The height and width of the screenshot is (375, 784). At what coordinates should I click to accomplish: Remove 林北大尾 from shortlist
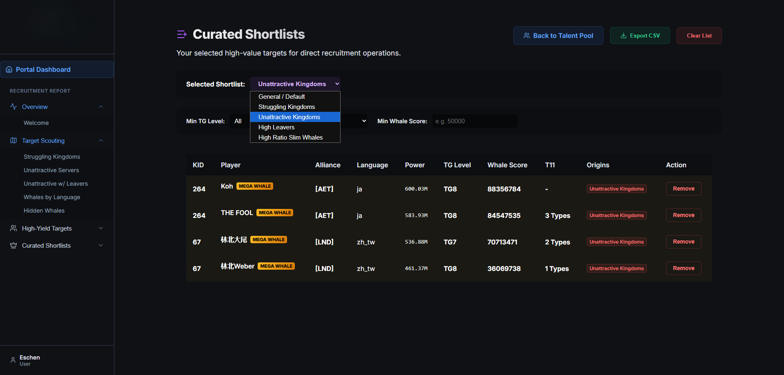684,242
